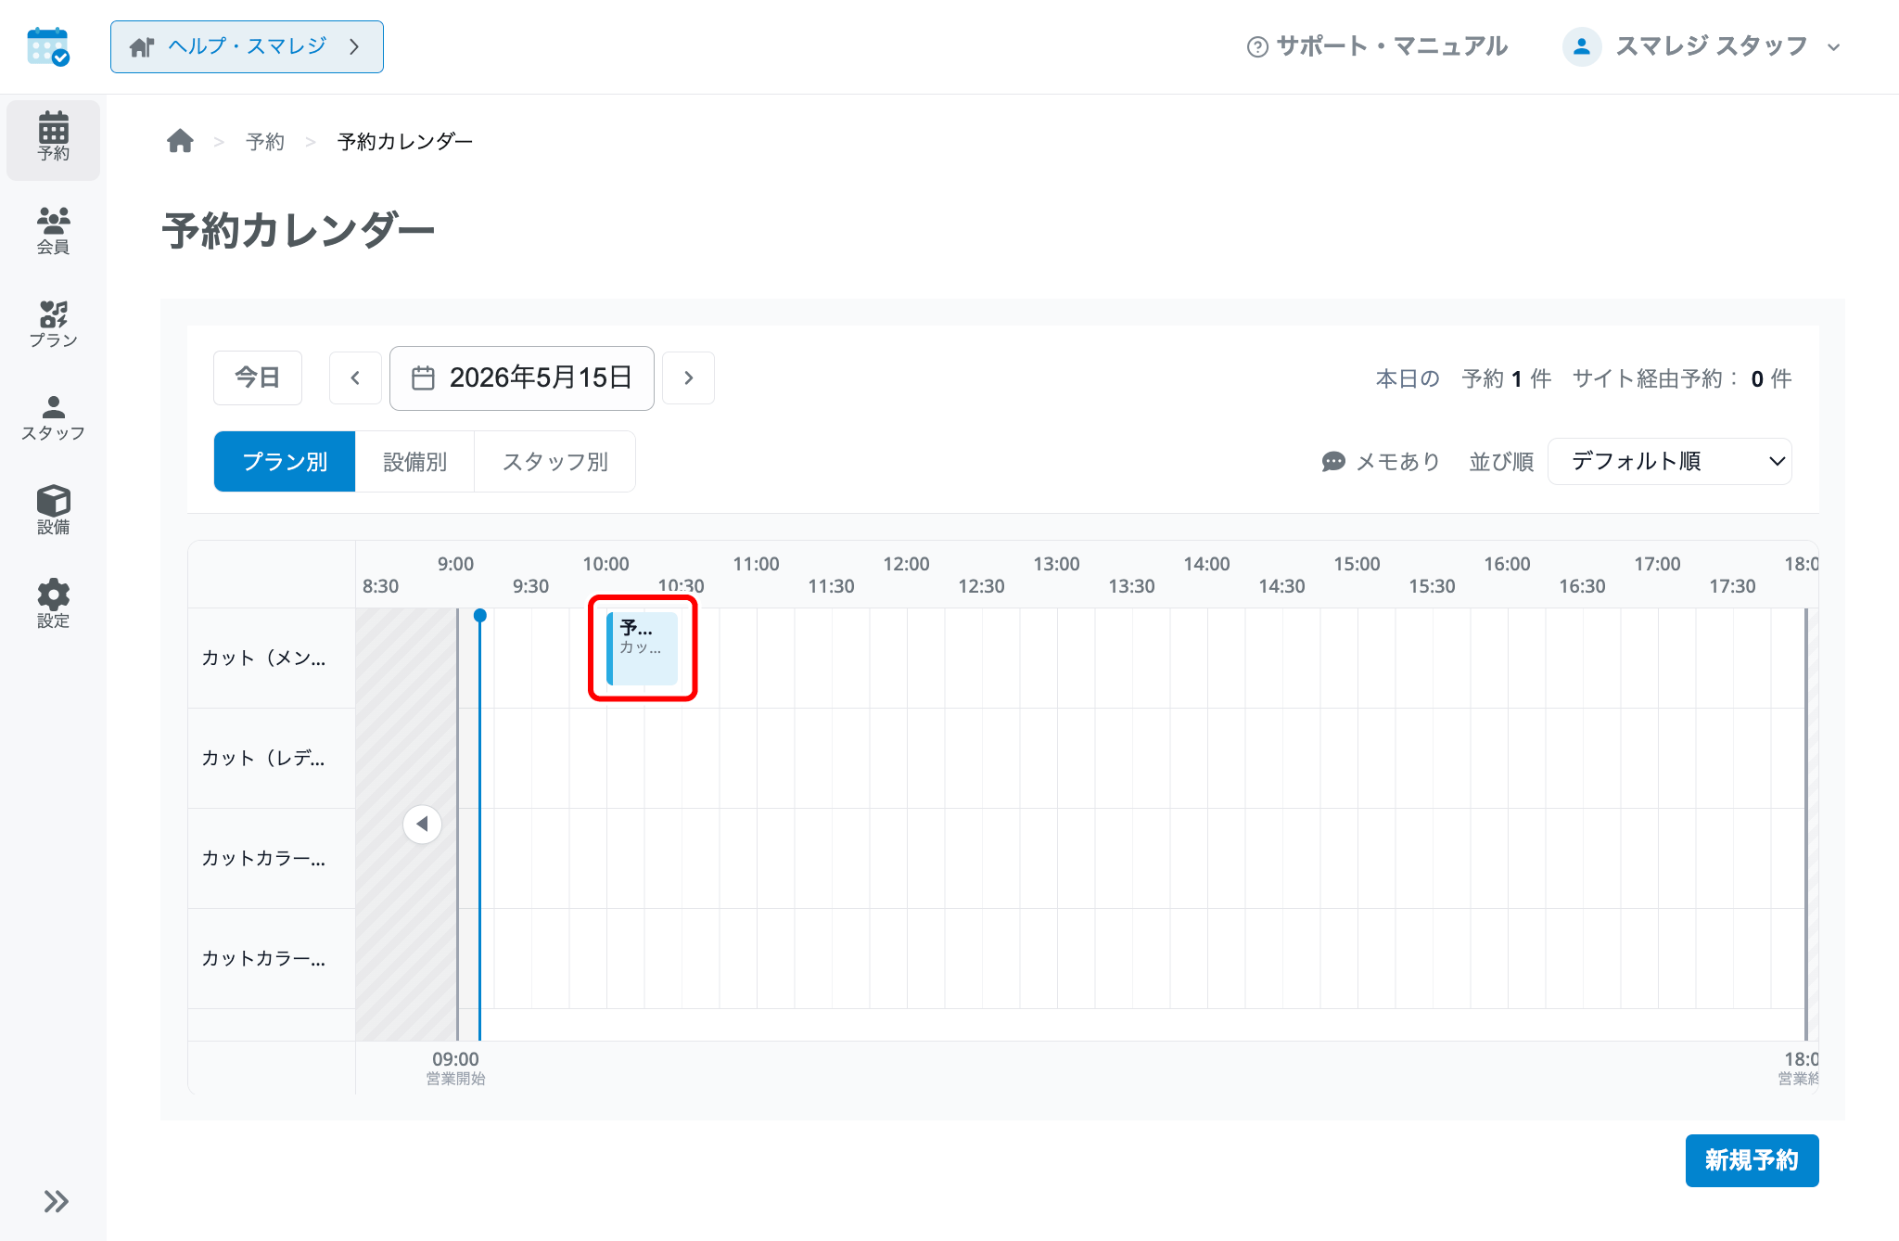This screenshot has height=1241, width=1899.
Task: Expand the スマレジ スタッフ account menu
Action: [1702, 46]
